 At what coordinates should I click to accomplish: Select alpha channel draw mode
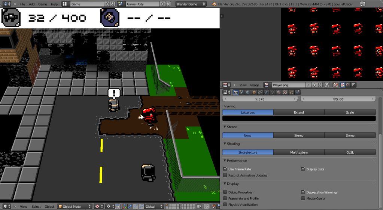tap(353, 85)
